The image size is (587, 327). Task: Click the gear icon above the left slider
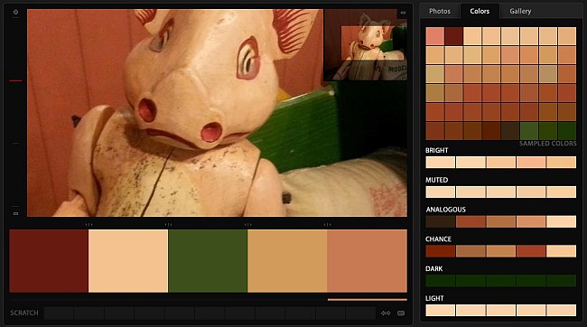click(x=15, y=12)
